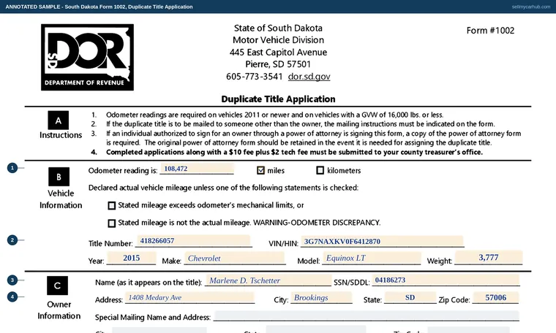
Task: Click the Odometer reading field showing 108,472
Action: click(x=197, y=169)
